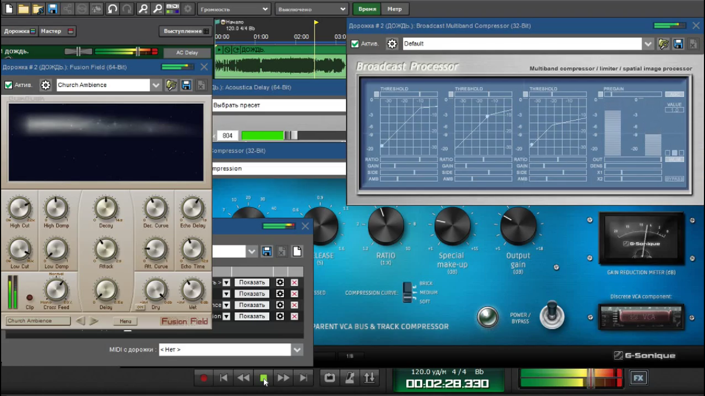
Task: Expand the Default preset dropdown arrow
Action: click(x=648, y=44)
